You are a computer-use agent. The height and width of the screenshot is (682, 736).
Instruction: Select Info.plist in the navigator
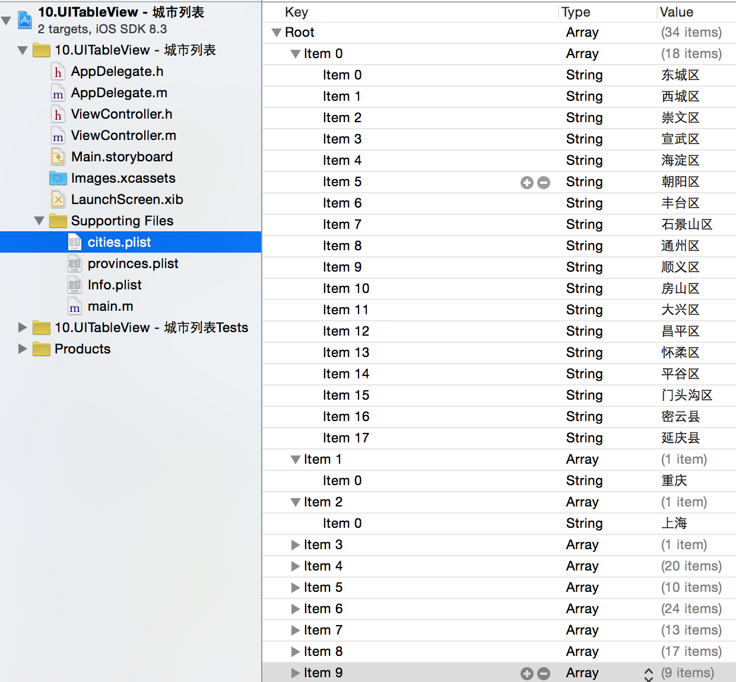pyautogui.click(x=115, y=285)
